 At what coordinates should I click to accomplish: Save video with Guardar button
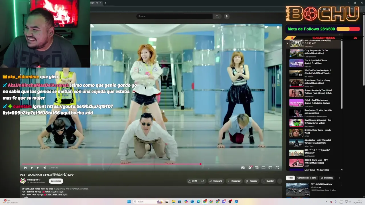(268, 181)
